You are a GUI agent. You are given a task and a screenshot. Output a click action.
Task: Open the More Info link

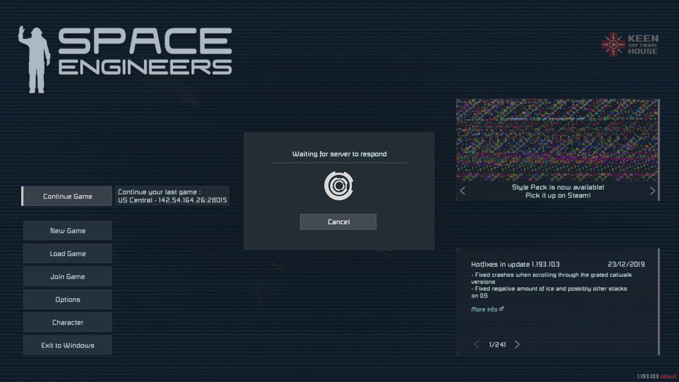(484, 309)
